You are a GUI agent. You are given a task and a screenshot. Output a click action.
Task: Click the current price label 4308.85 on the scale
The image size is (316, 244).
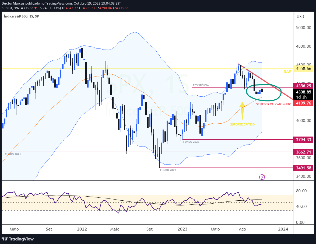303,92
